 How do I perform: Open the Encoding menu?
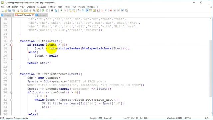tap(31, 7)
